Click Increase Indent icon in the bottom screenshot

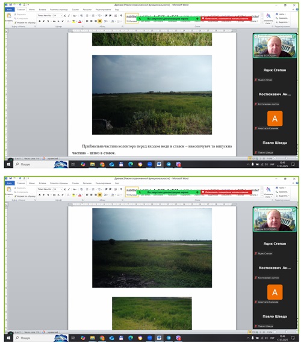point(110,190)
